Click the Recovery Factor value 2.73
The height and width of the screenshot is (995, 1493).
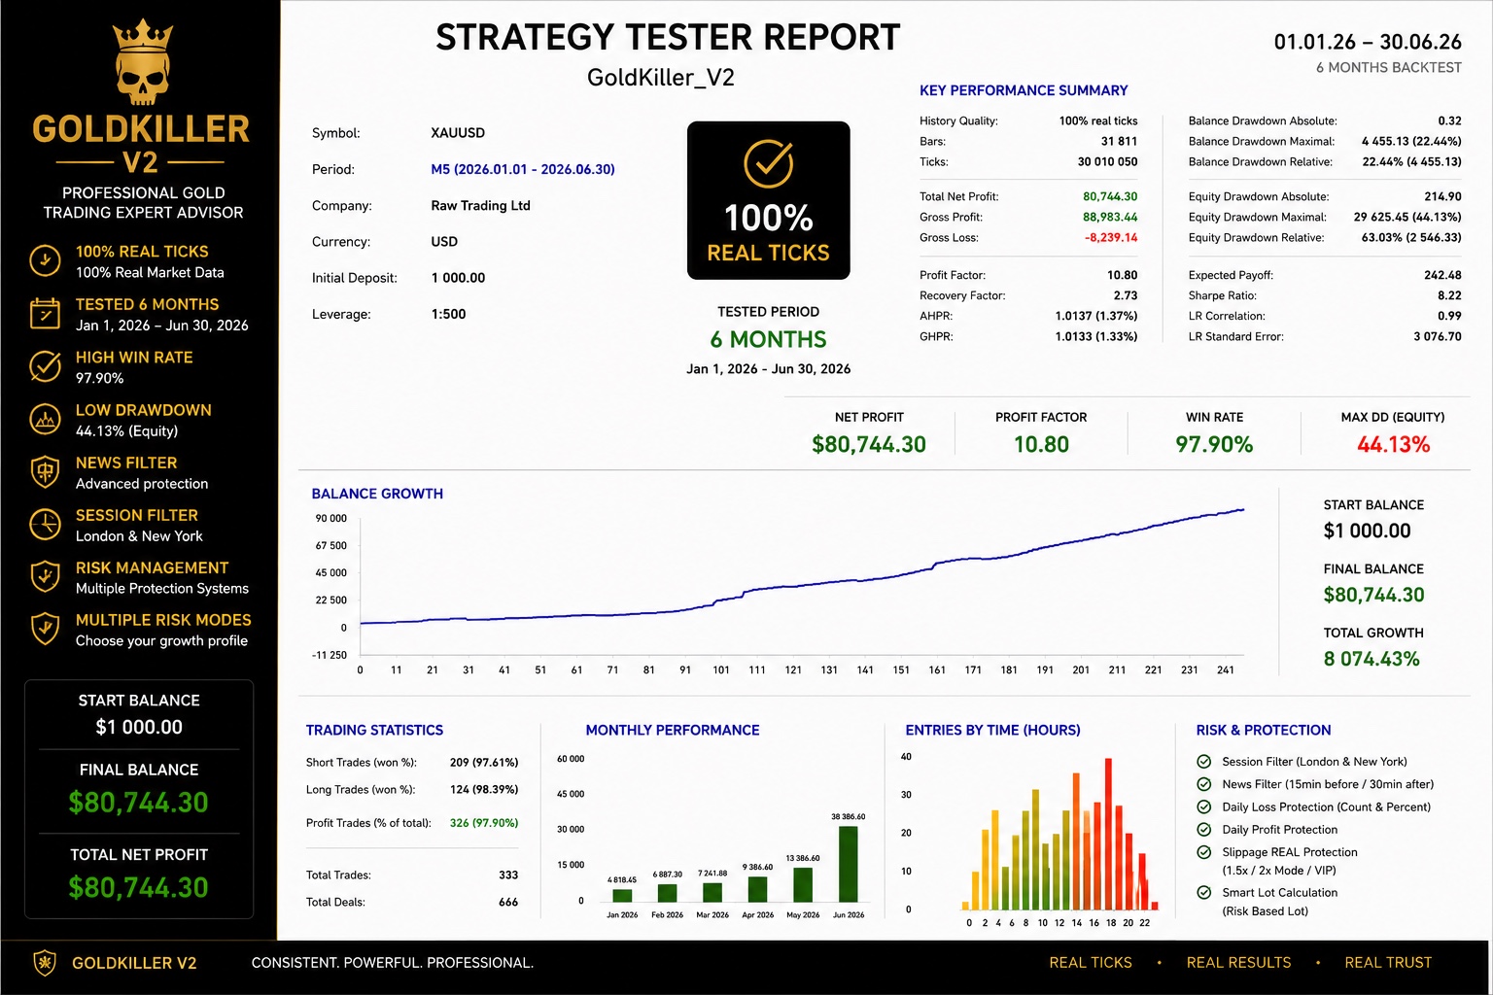coord(1126,295)
